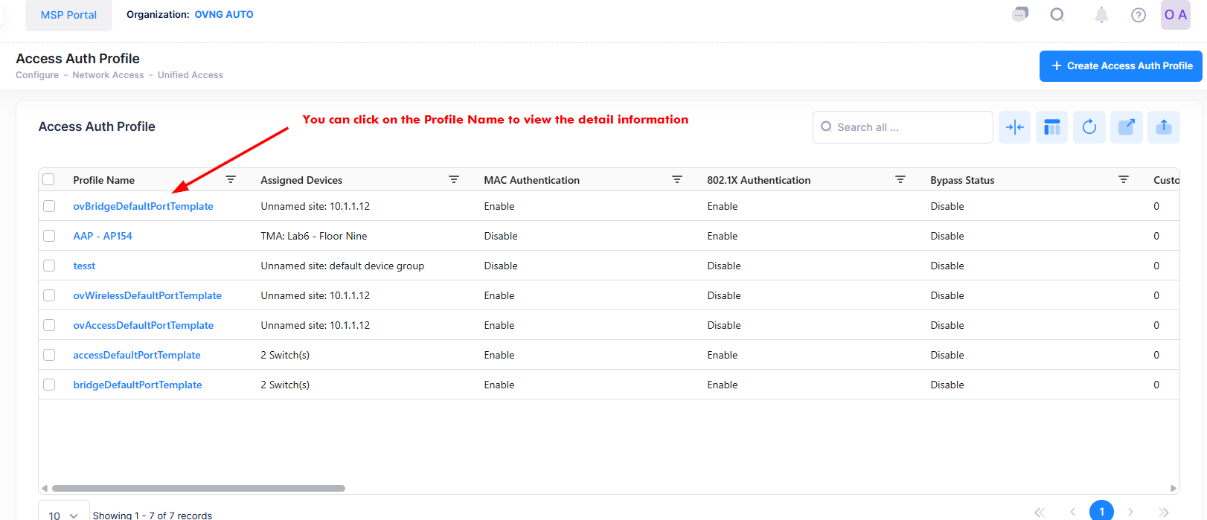This screenshot has width=1207, height=520.
Task: Select the tesst row checkbox
Action: coord(49,266)
